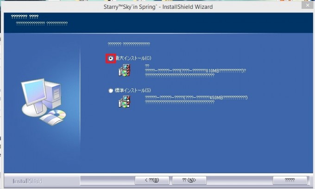Click the 標準インストール(S) label text
315x189 pixels.
[x=133, y=90]
